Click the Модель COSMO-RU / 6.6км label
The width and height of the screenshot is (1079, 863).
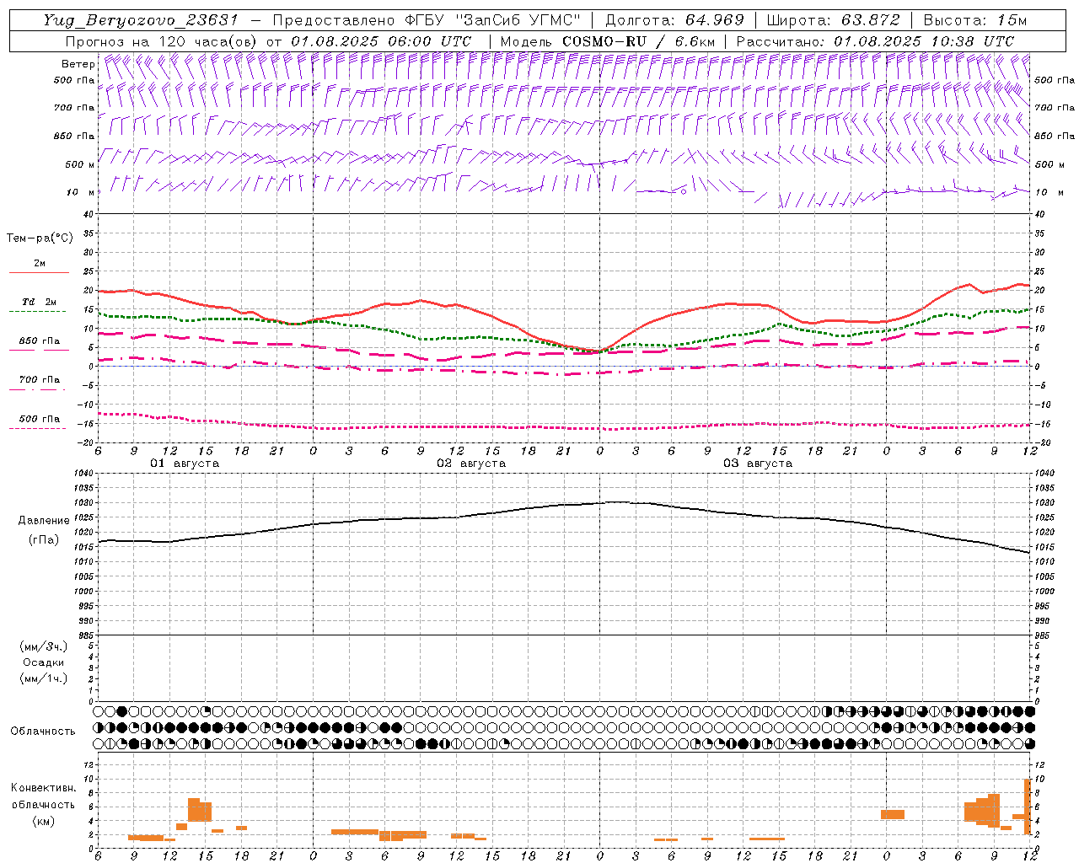coord(608,41)
